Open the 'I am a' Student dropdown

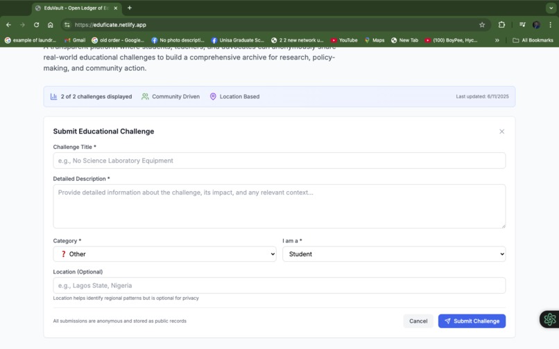[x=394, y=254]
